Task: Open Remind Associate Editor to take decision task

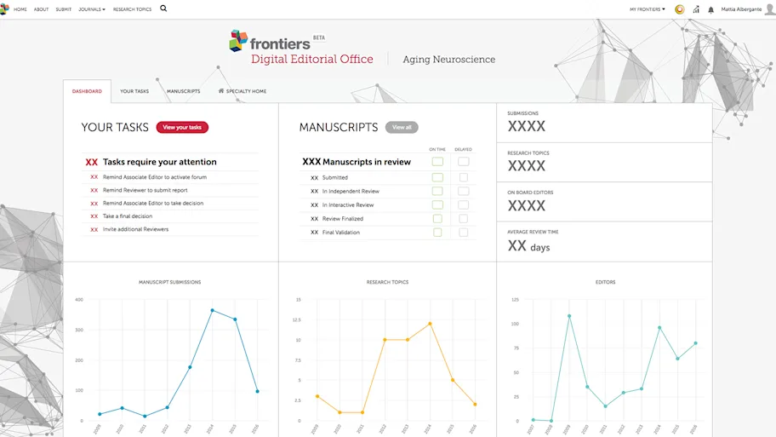Action: (153, 203)
